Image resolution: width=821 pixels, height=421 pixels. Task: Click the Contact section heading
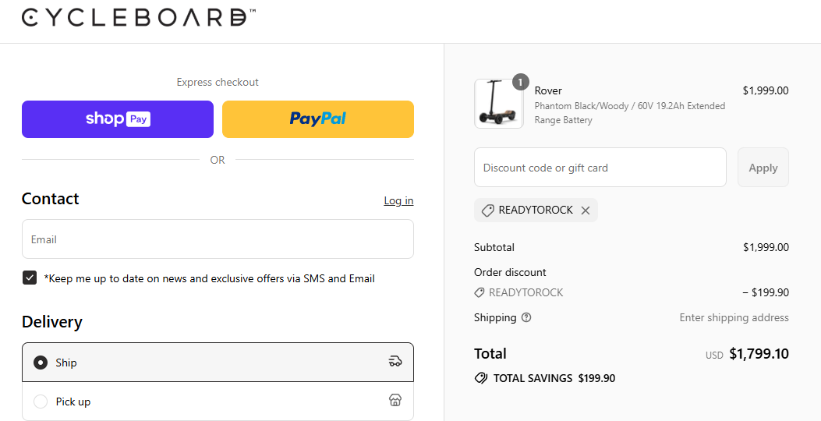(50, 199)
